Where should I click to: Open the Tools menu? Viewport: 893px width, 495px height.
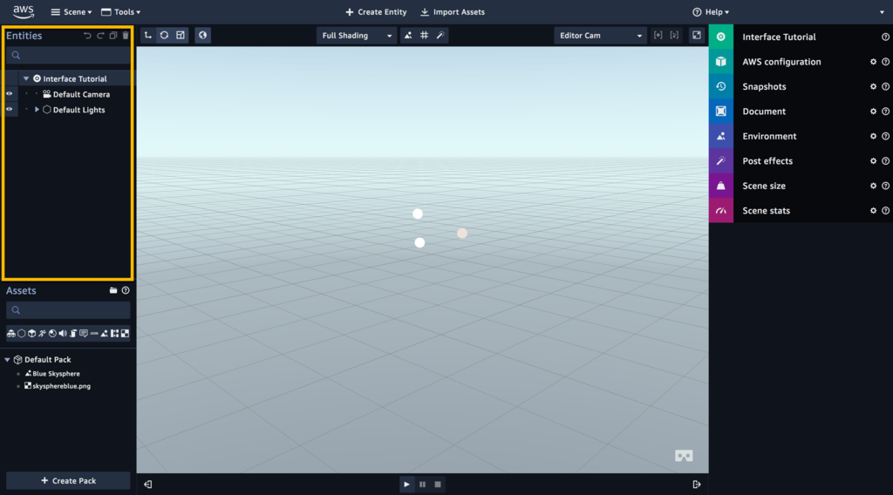point(120,12)
